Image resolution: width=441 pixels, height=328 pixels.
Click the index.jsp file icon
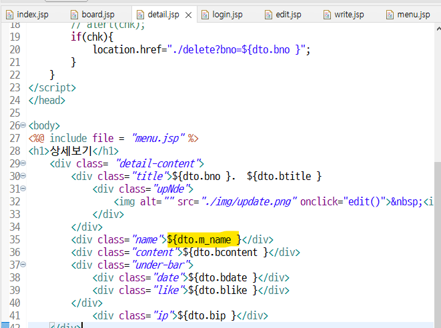(x=9, y=15)
